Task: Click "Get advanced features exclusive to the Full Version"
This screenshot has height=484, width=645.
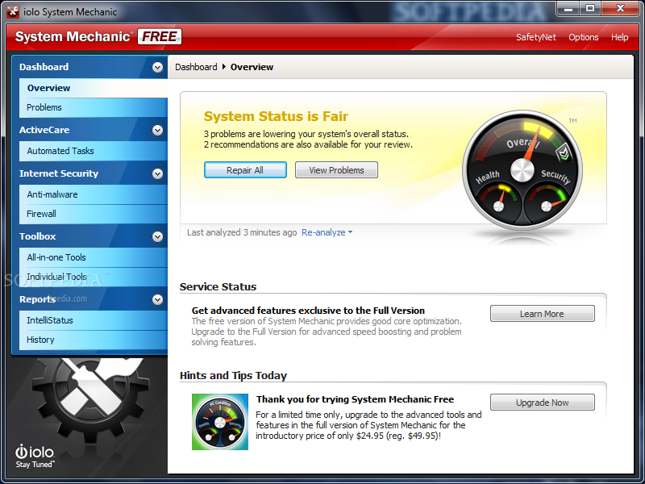Action: click(308, 311)
